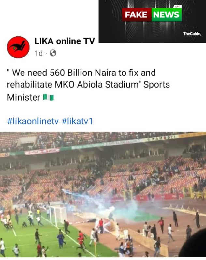Click the 1d post timestamp
Screen dimensions: 206x260
[38, 53]
